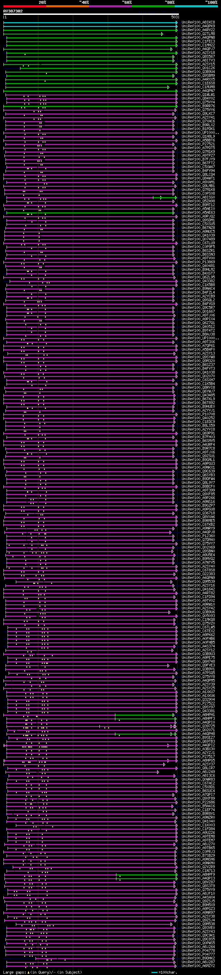The height and width of the screenshot is (975, 221).
Task: Click the purple ~60% identity legend segment
Action: click(x=110, y=6)
